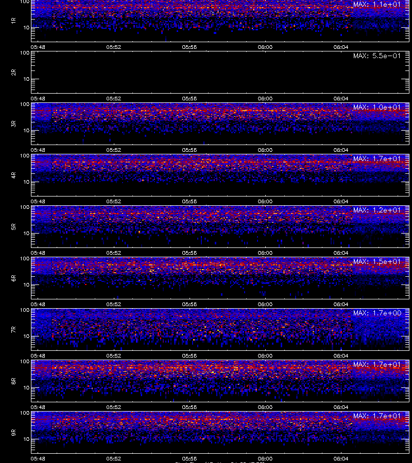Screen dimensions: 412x463
Task: Click the 06:04 time tick under panel 4R
Action: pos(341,201)
